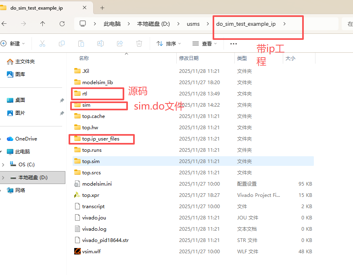Open 图片 in the sidebar

pos(16,113)
